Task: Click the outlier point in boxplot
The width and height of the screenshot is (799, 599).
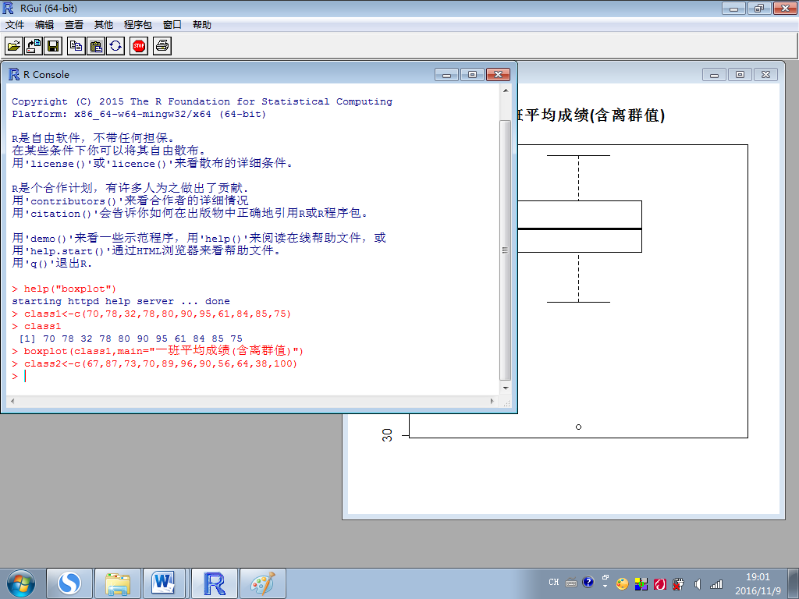Action: (x=578, y=427)
